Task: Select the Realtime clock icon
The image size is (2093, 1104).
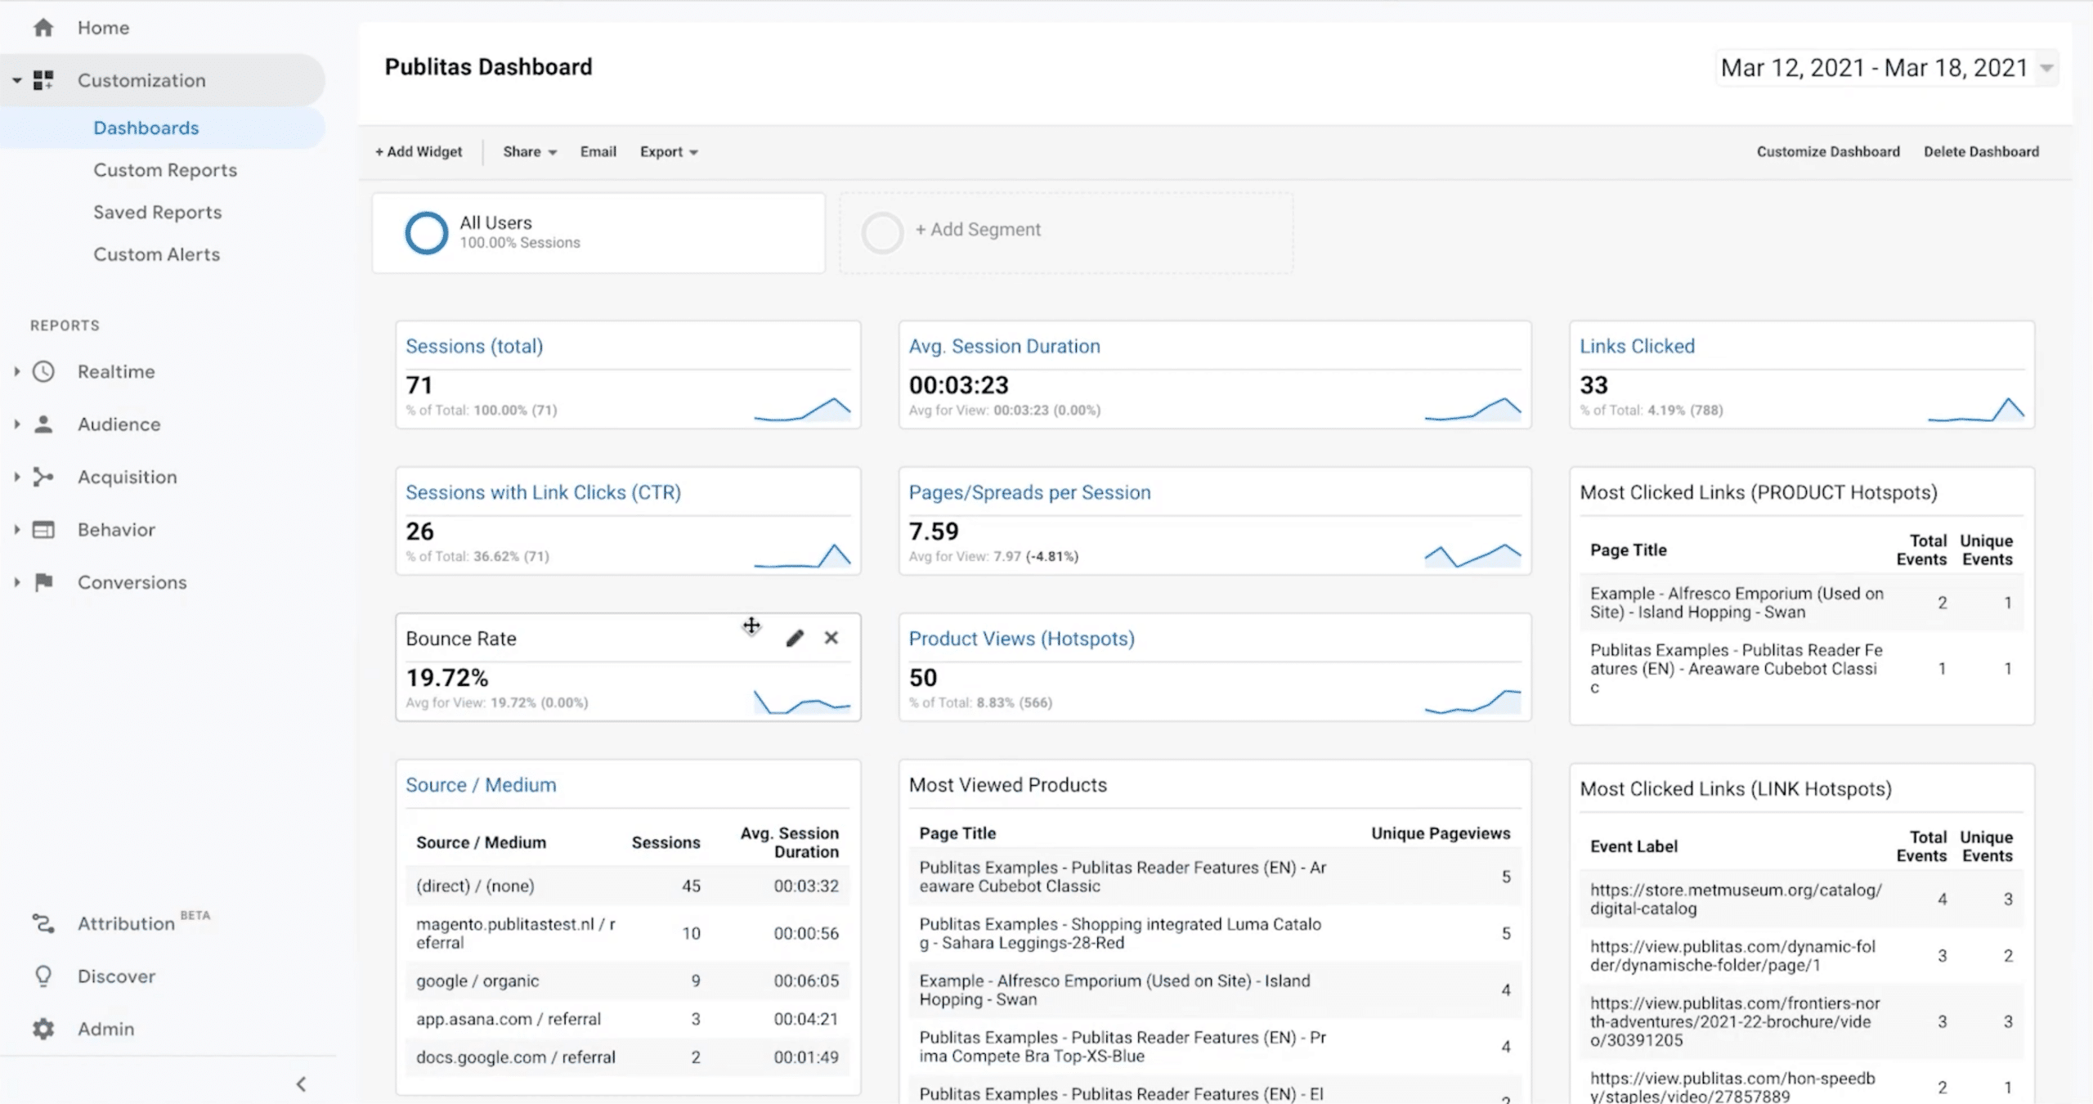Action: (44, 370)
